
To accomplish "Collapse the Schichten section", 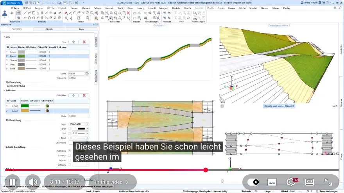I will [4, 90].
